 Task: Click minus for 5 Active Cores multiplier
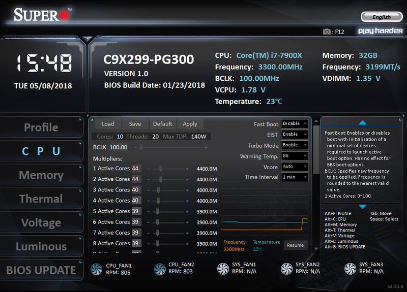tap(149, 211)
